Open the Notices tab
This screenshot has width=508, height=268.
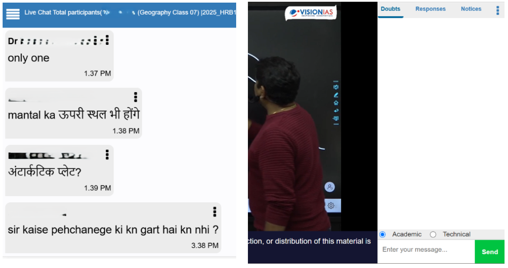click(471, 9)
